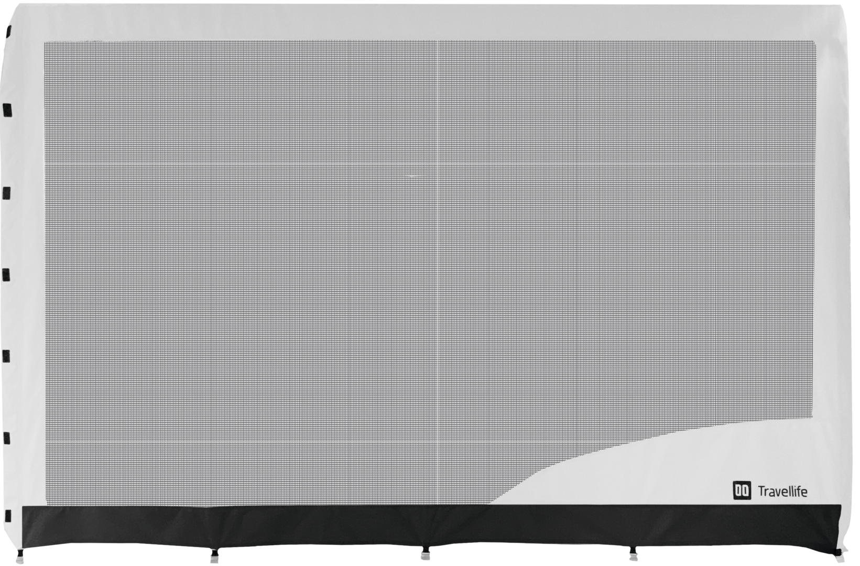Click the square Travellife logo icon
860x566 pixels.
coord(742,492)
